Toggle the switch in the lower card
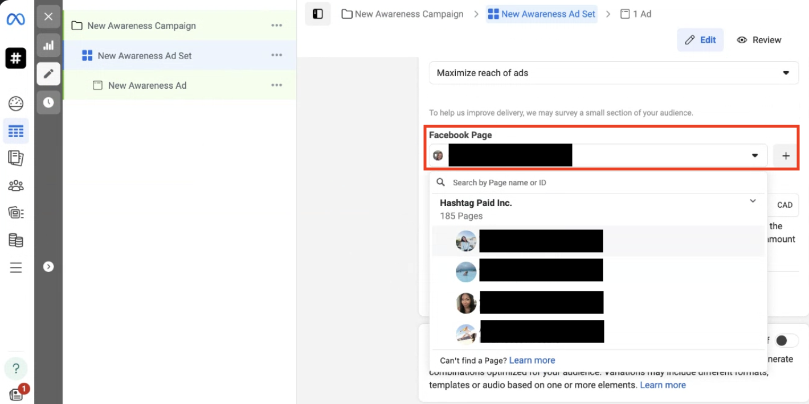The width and height of the screenshot is (809, 404). tap(786, 340)
